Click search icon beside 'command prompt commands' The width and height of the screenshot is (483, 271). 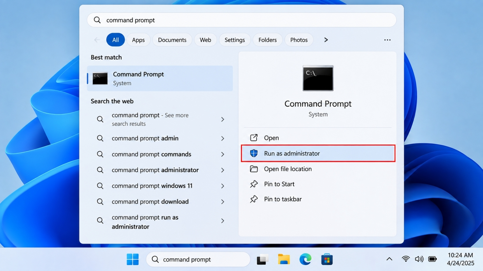click(x=100, y=154)
